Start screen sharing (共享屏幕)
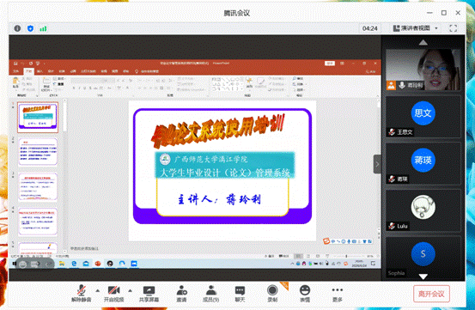The height and width of the screenshot is (310, 475). pos(149,294)
